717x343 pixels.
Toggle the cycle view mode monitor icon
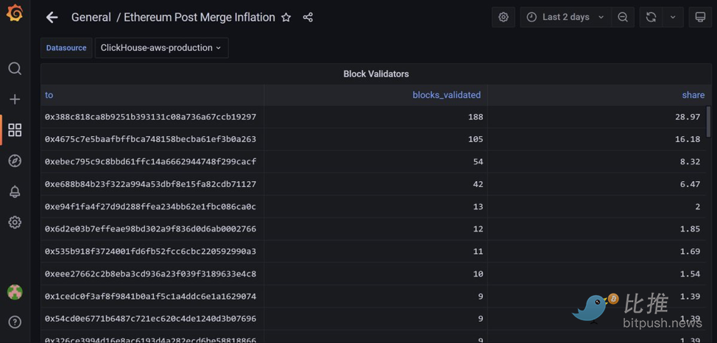pyautogui.click(x=700, y=17)
